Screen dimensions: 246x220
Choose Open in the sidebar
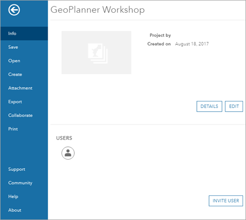point(24,61)
